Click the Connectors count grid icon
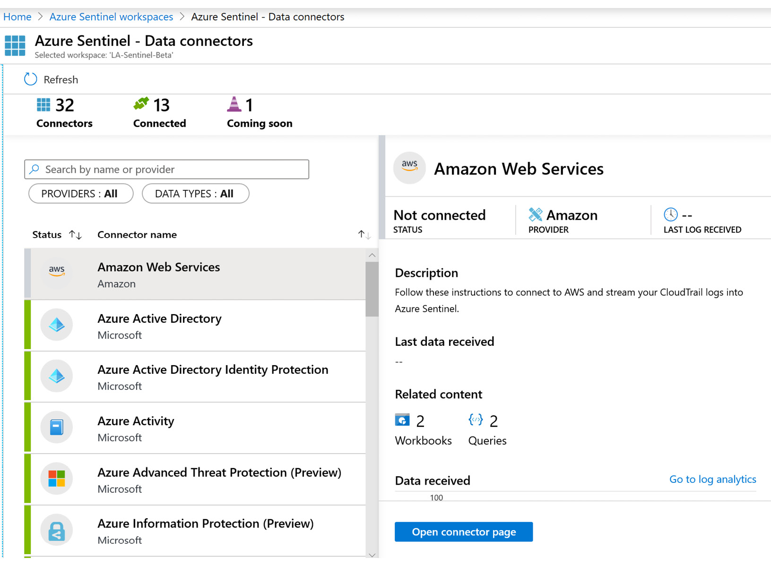The image size is (771, 566). 43,104
